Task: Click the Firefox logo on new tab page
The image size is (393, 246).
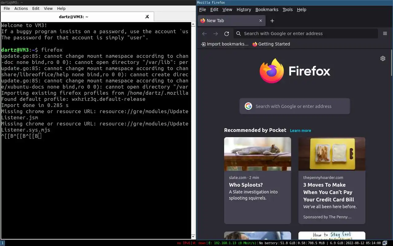Action: [295, 71]
